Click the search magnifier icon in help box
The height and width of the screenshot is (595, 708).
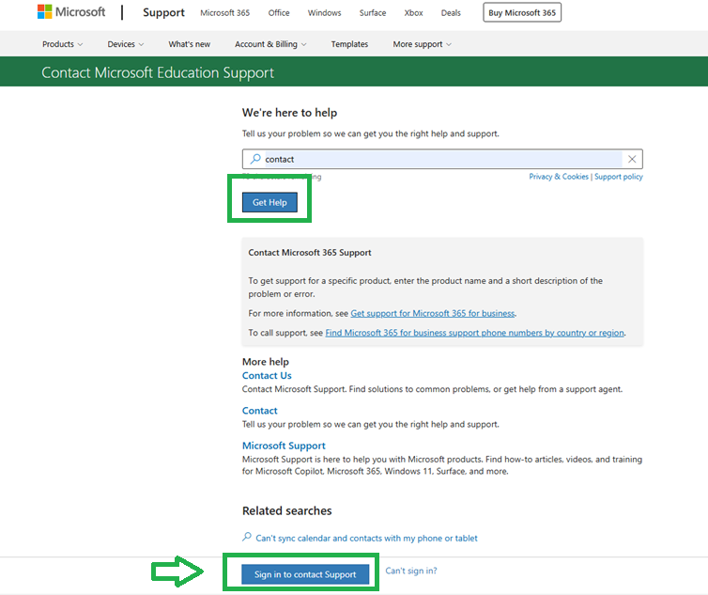click(x=255, y=159)
